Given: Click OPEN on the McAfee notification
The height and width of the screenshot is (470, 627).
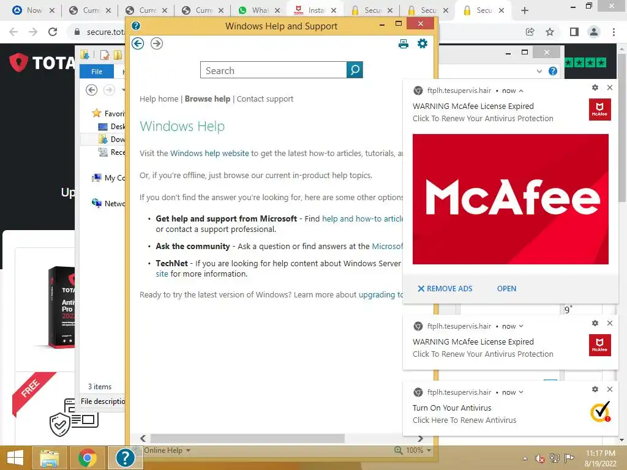Looking at the screenshot, I should point(506,289).
